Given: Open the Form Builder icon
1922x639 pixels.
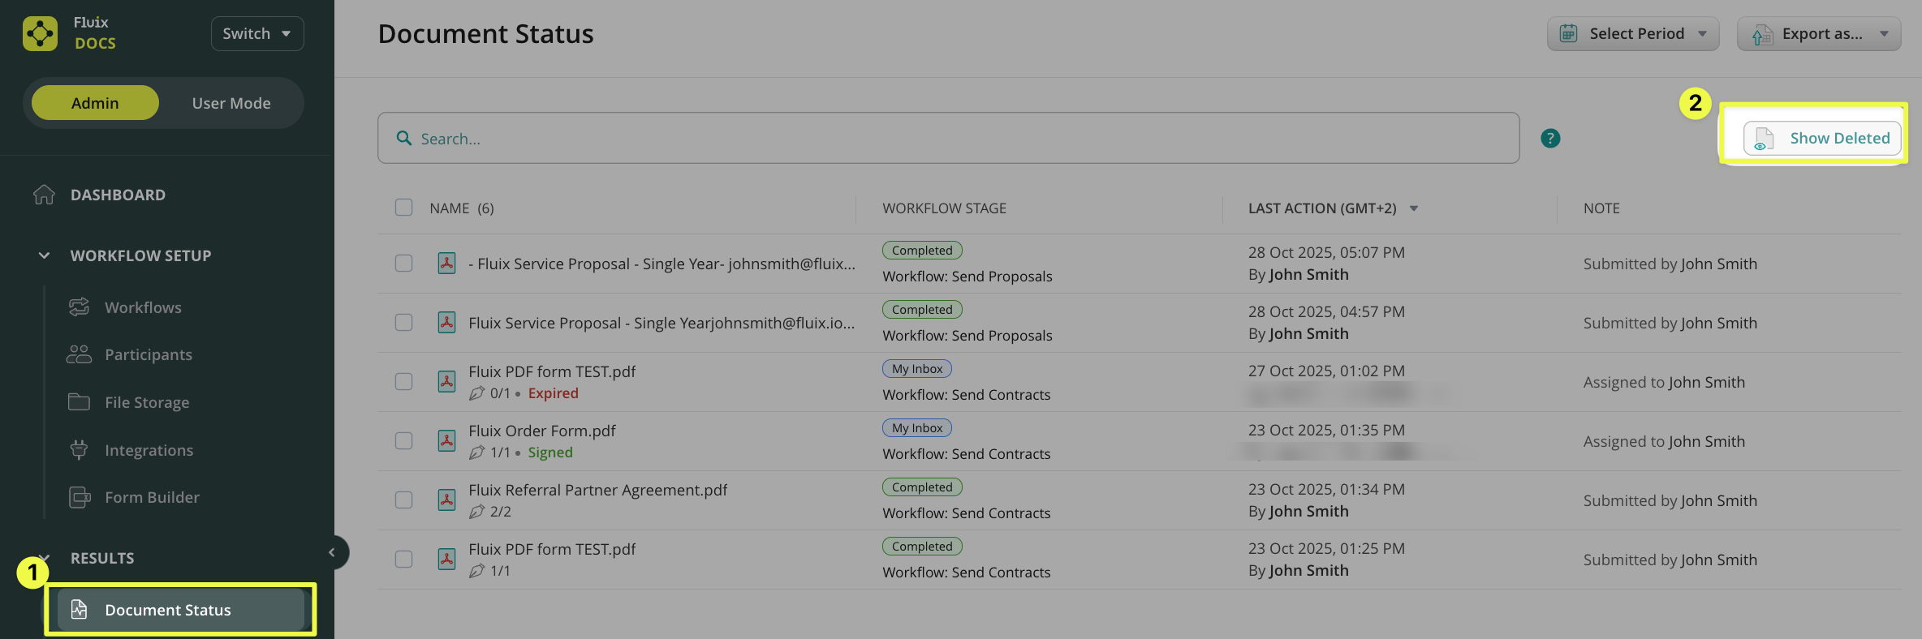Looking at the screenshot, I should pos(80,497).
